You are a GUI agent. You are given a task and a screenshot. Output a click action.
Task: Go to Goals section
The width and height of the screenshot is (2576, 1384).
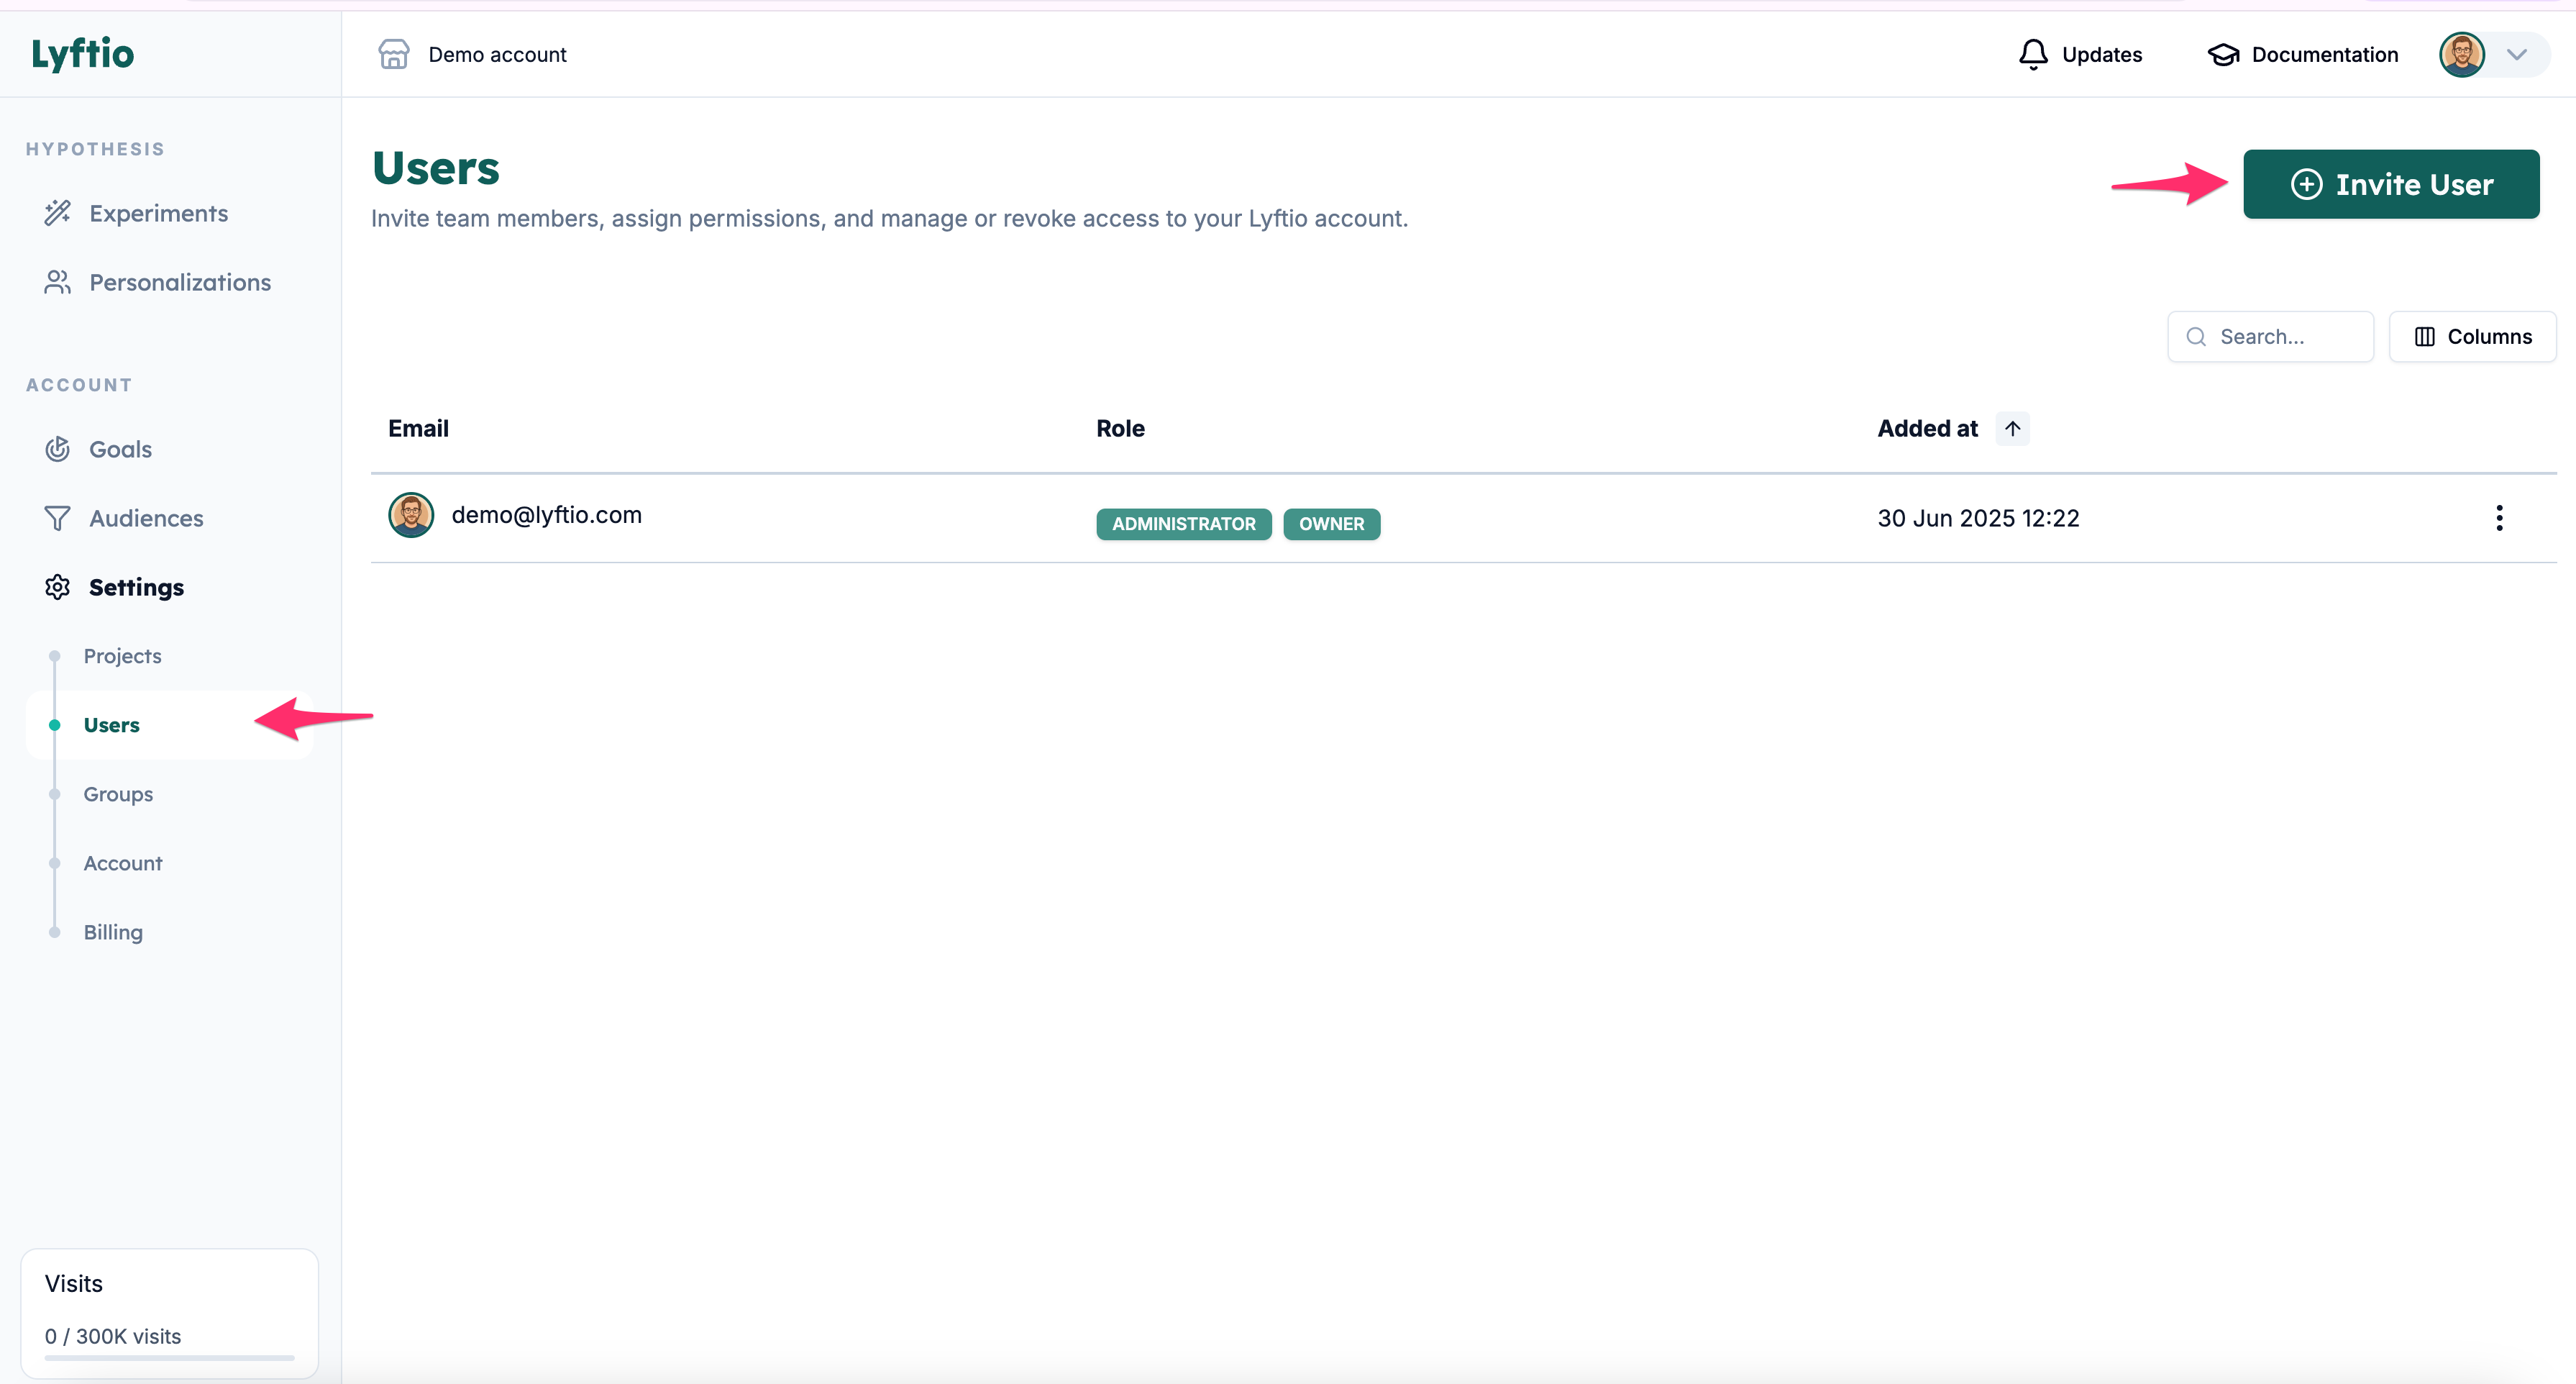[120, 449]
